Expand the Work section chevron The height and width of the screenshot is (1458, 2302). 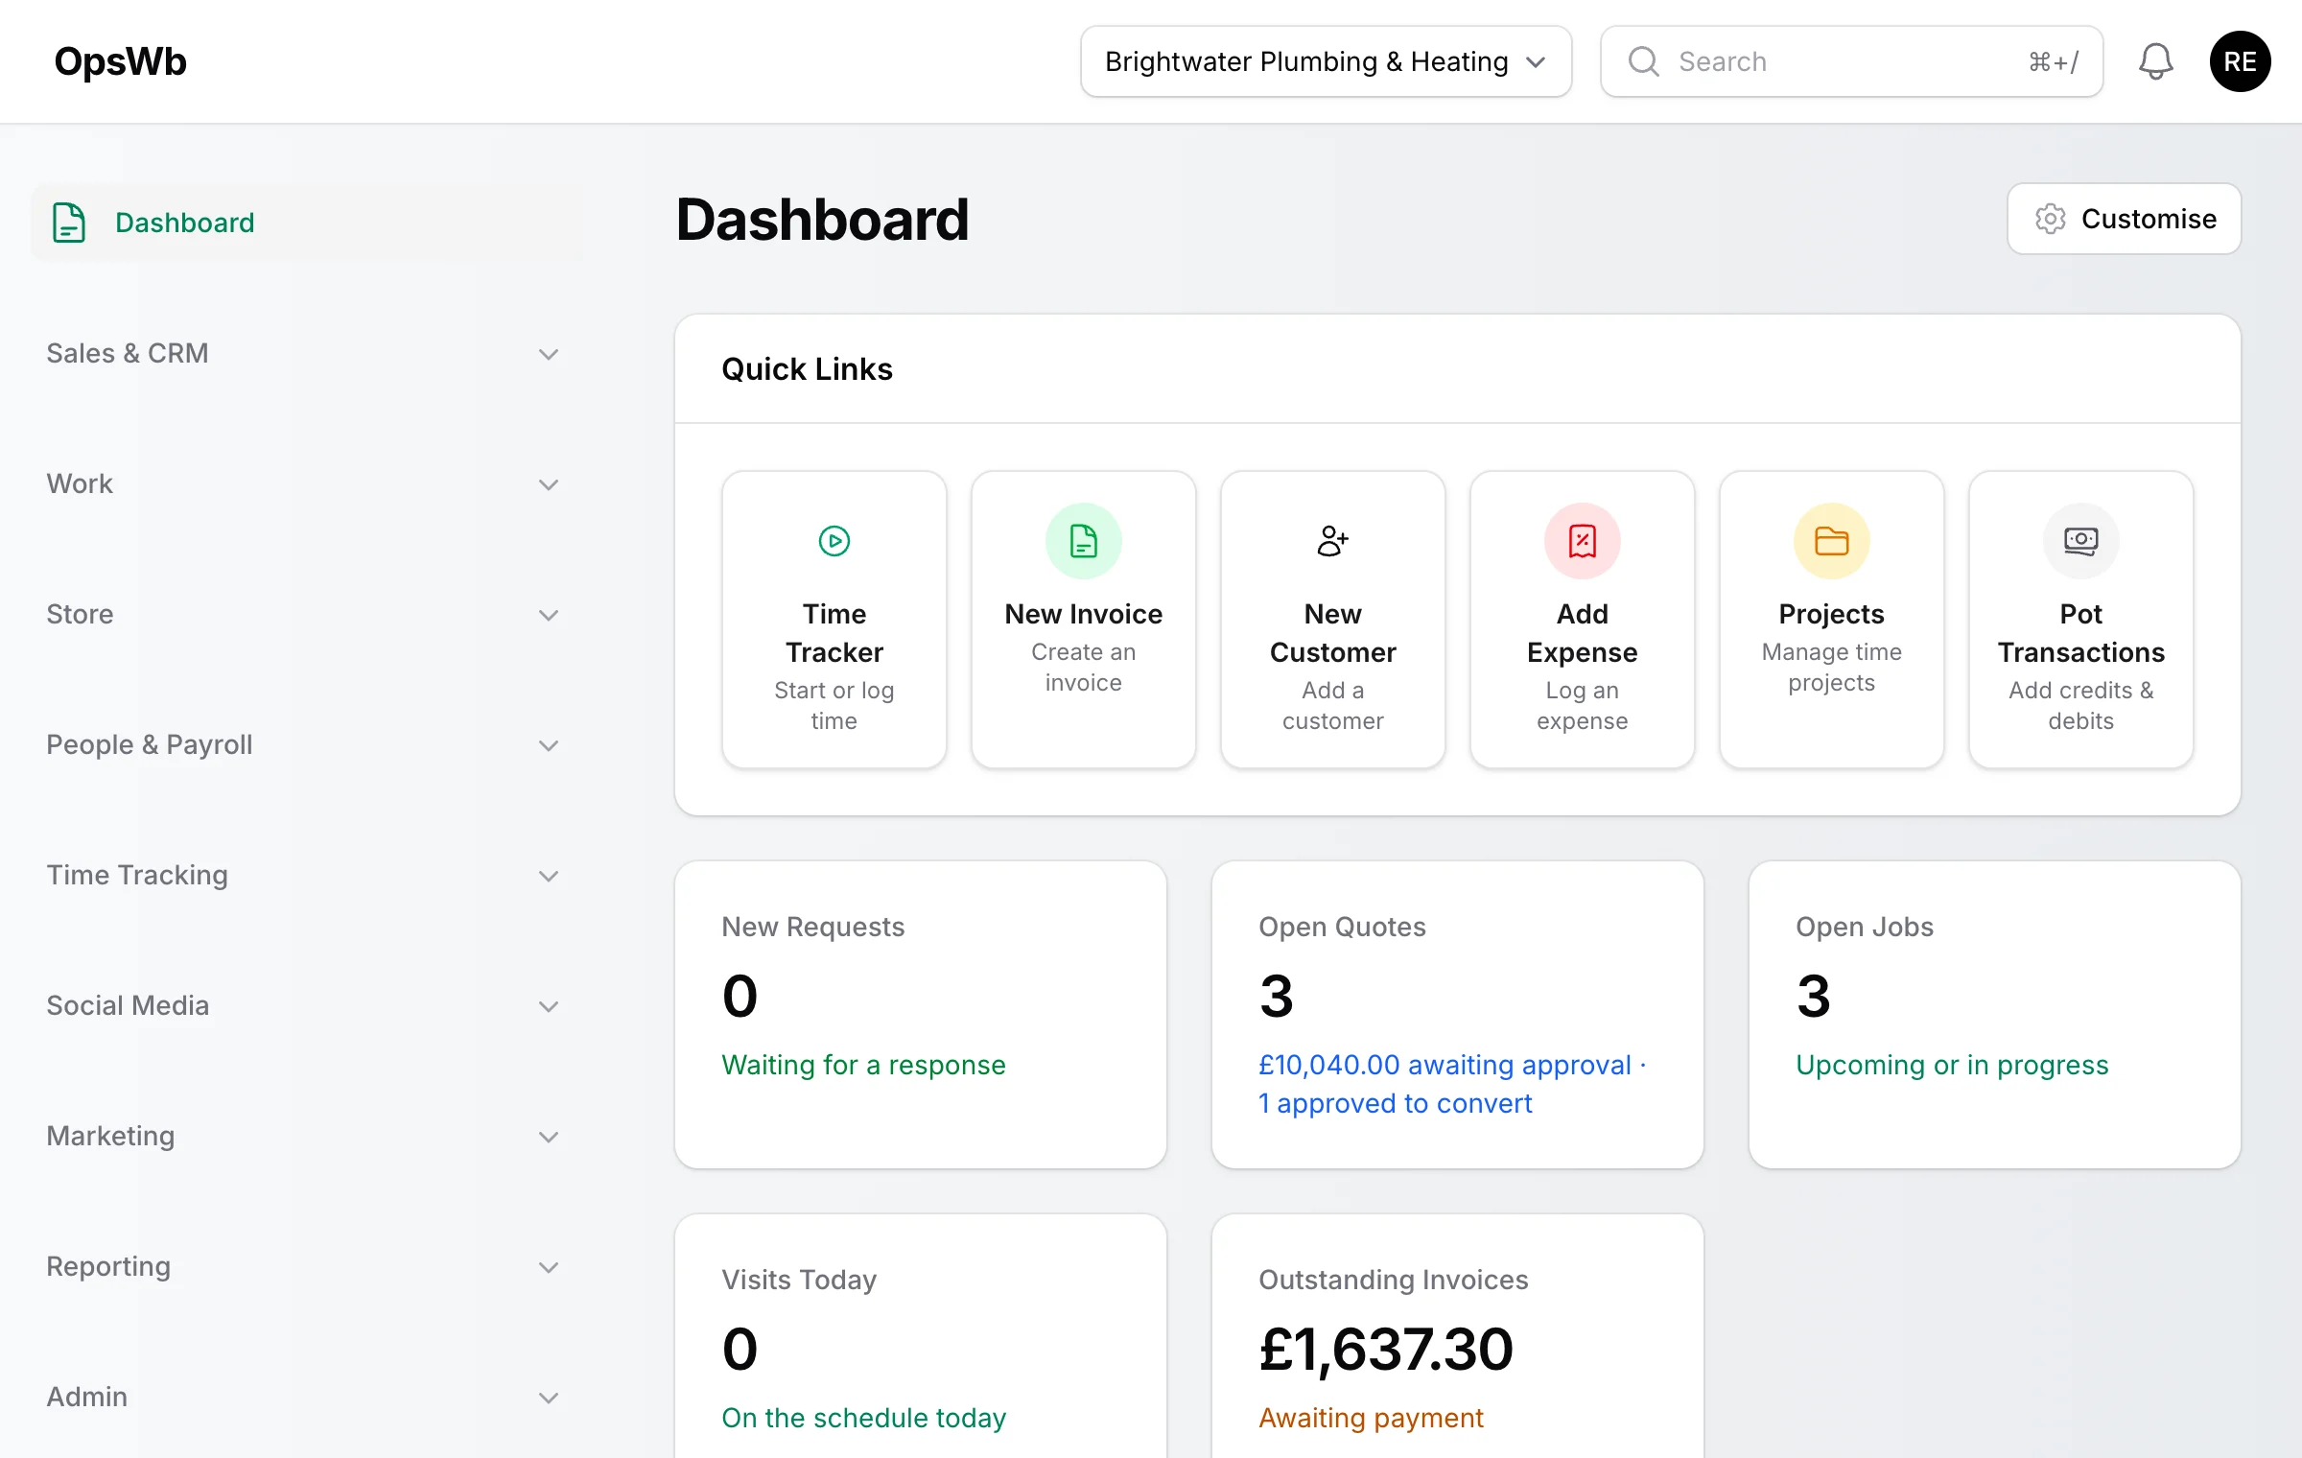pyautogui.click(x=549, y=484)
